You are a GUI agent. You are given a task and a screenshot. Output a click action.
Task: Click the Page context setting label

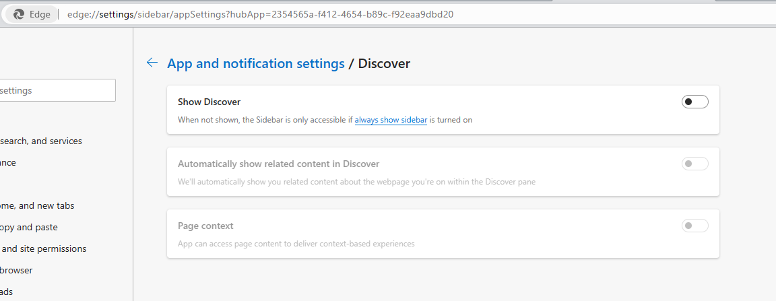click(205, 226)
